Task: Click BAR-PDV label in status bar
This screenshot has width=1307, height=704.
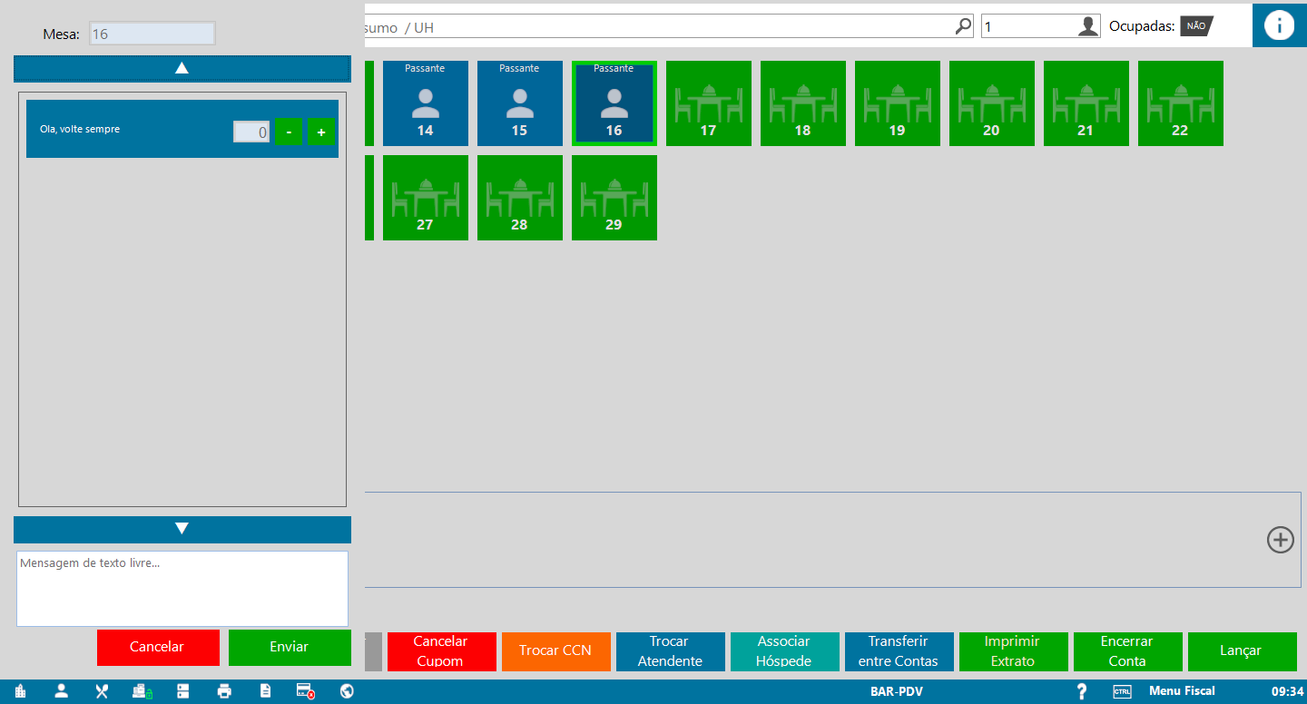Action: (x=897, y=691)
